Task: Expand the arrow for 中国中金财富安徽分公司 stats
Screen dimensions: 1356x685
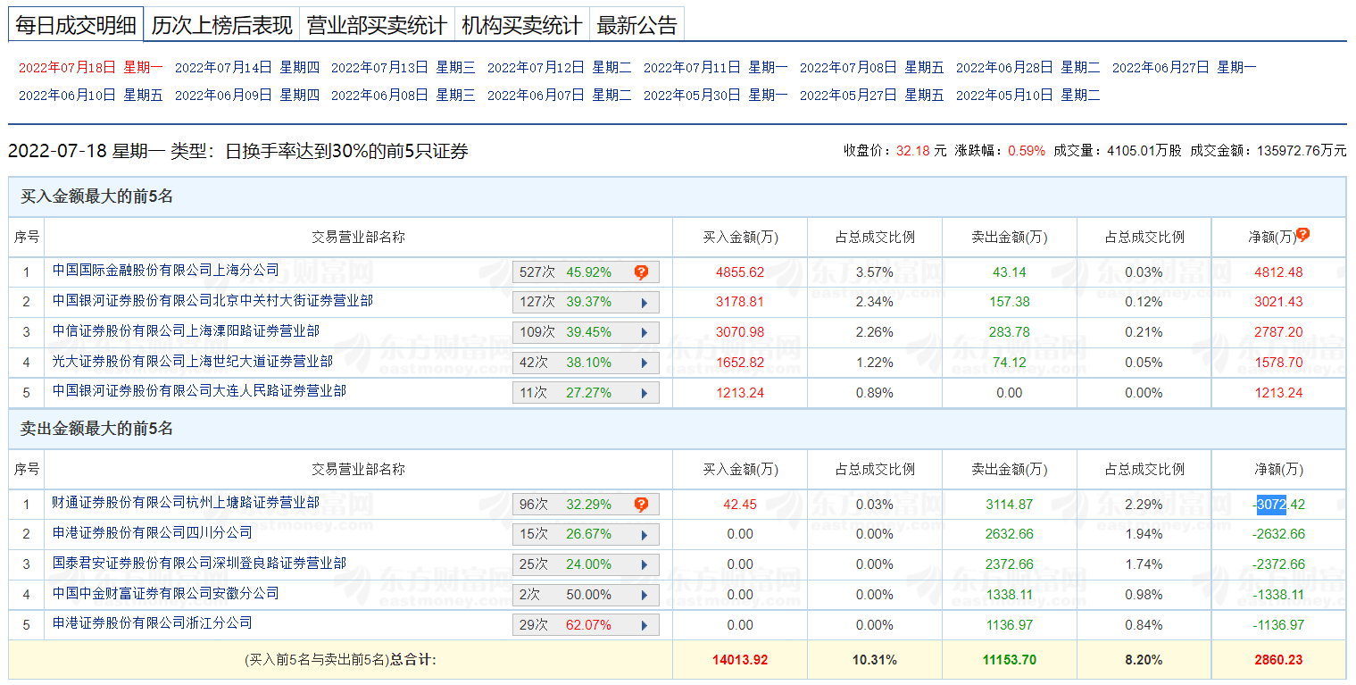Action: (645, 596)
